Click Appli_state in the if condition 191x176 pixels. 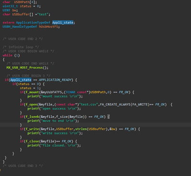pos(21,80)
